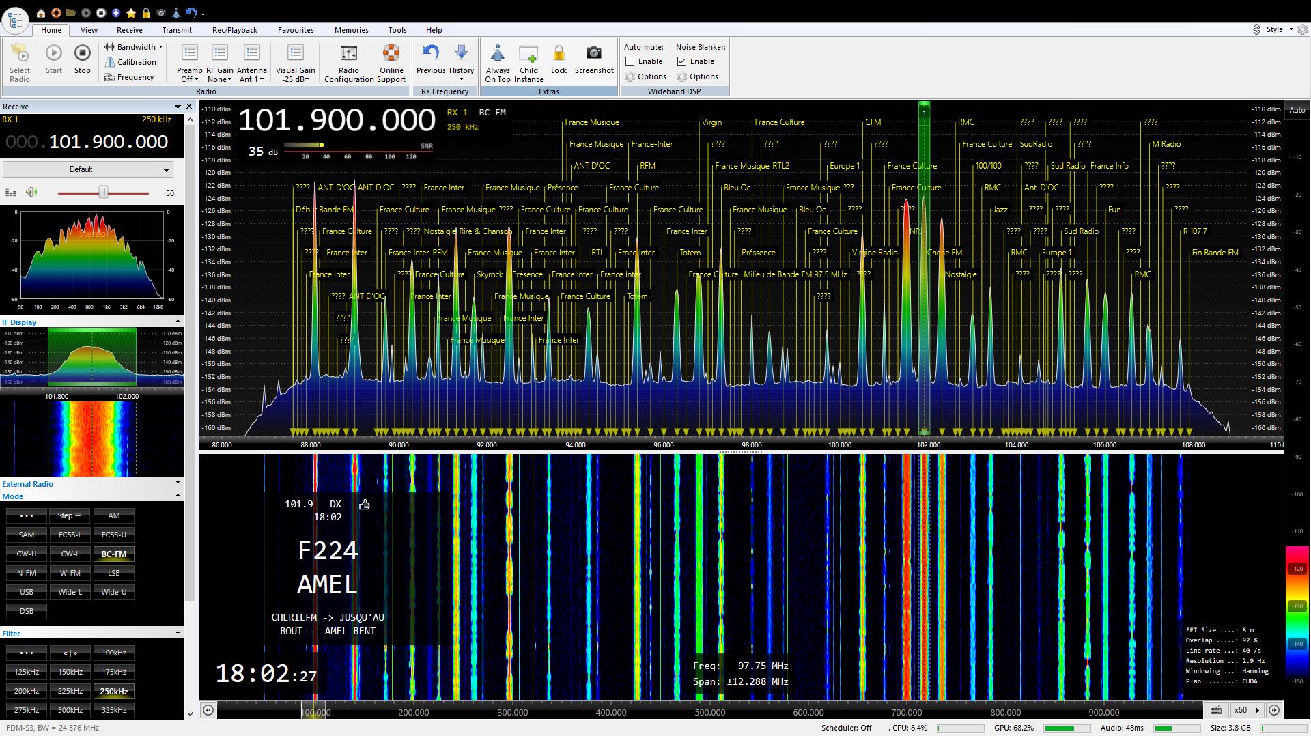1311x736 pixels.
Task: Switch to the Rec/Playback tab
Action: (234, 30)
